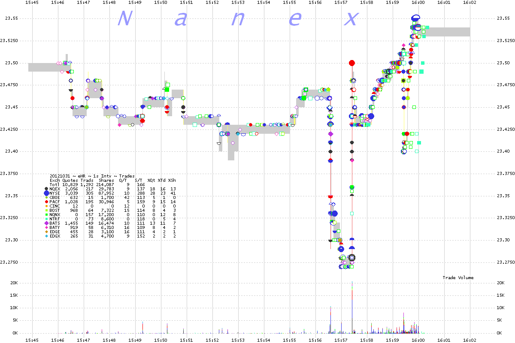Click the NQEX dark gray legend marker
Image resolution: width=515 pixels, height=343 pixels.
point(46,189)
